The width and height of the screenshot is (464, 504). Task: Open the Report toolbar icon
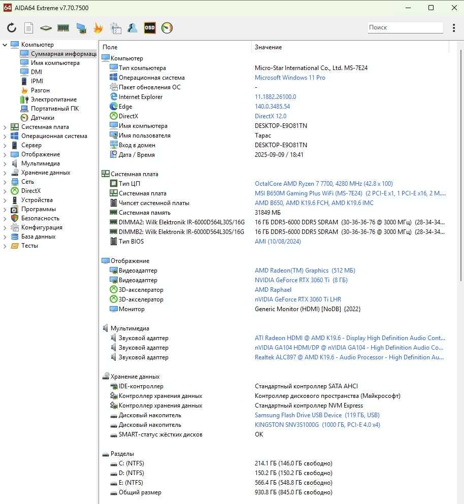(28, 27)
